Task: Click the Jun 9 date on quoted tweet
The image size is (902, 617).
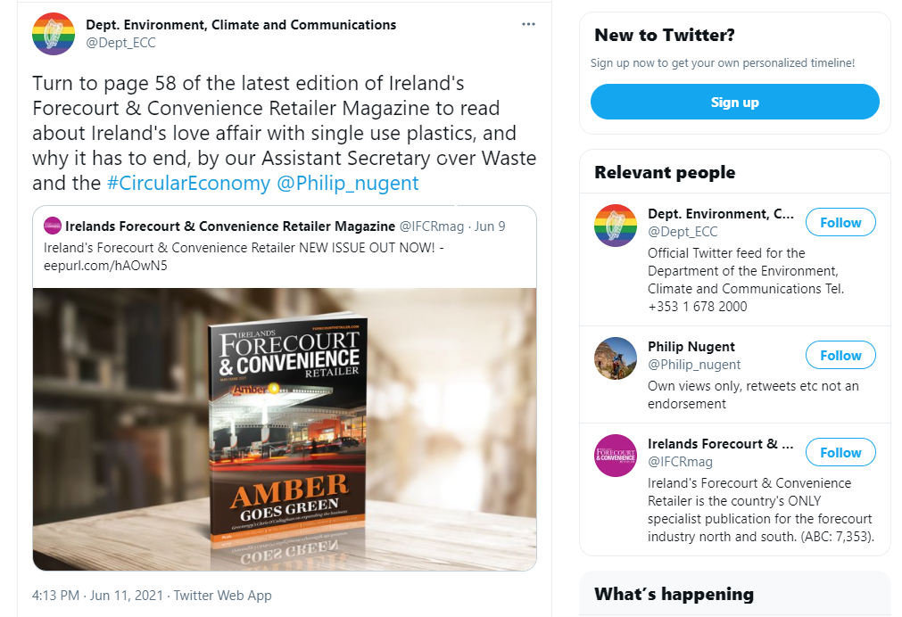Action: coord(490,226)
